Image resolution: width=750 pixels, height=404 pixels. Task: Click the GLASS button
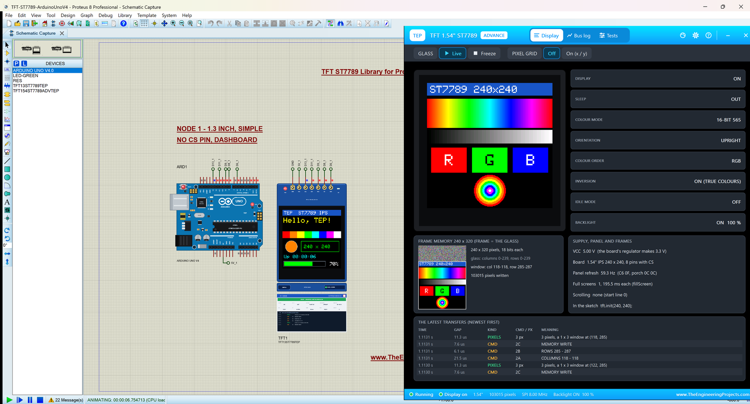[425, 53]
